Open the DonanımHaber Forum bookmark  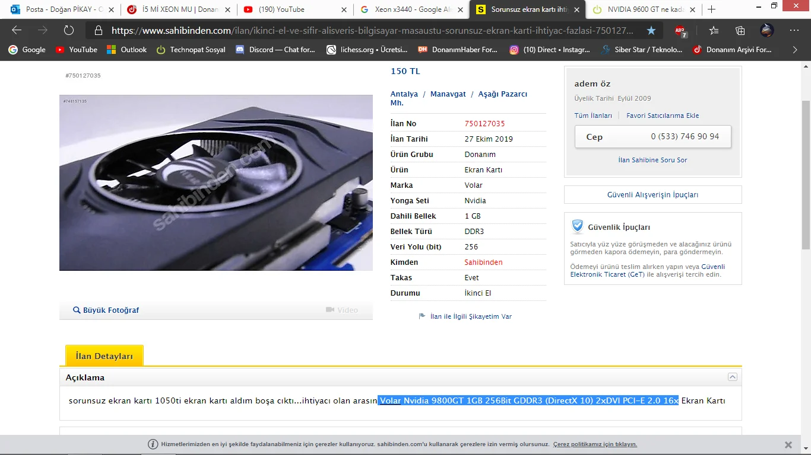458,50
